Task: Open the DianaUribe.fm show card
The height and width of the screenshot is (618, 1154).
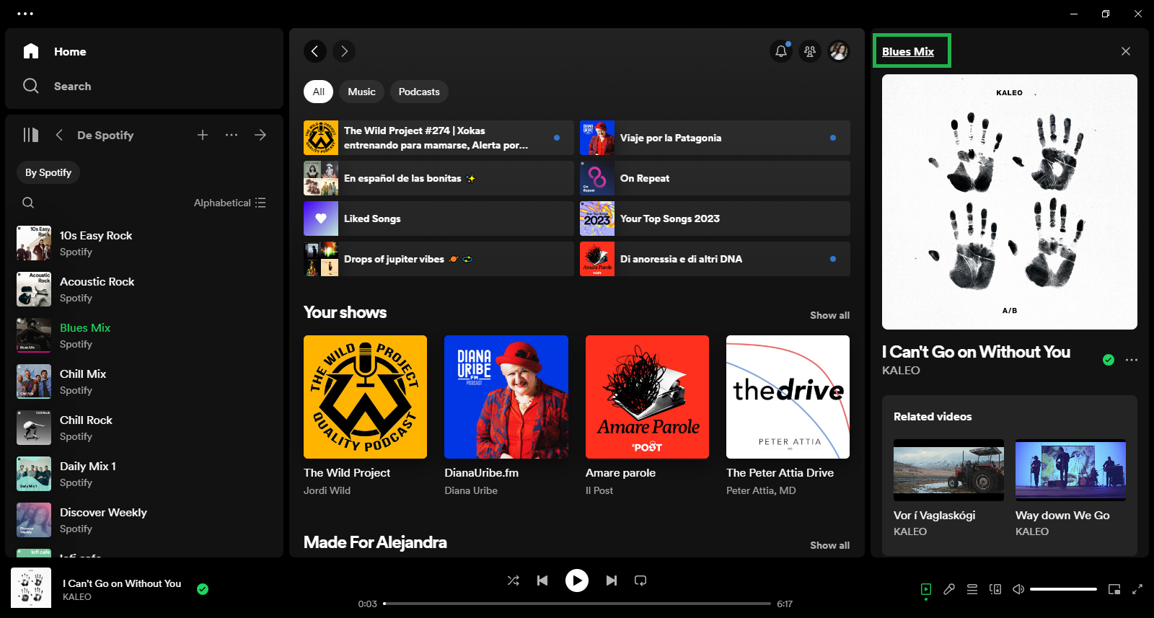Action: point(506,415)
